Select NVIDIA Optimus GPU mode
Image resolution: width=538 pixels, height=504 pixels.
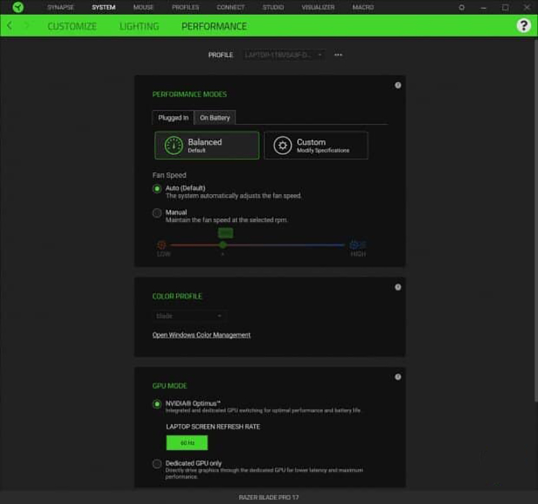pyautogui.click(x=157, y=404)
